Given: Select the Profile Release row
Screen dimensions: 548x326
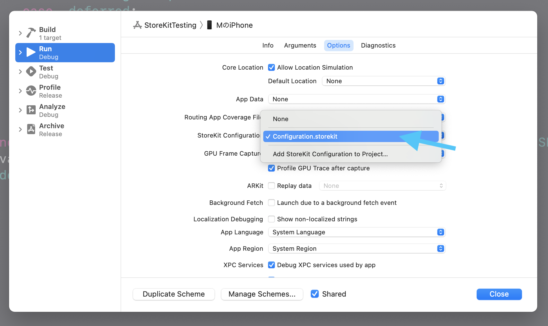Looking at the screenshot, I should pos(65,91).
